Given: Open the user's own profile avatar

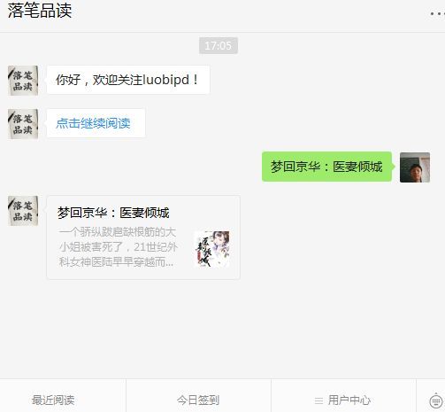Looking at the screenshot, I should click(415, 167).
